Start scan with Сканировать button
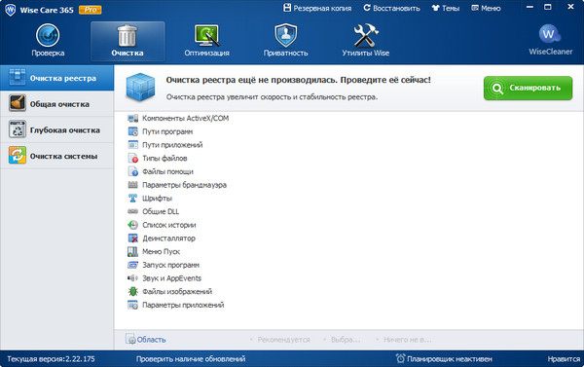The image size is (584, 367). (528, 88)
